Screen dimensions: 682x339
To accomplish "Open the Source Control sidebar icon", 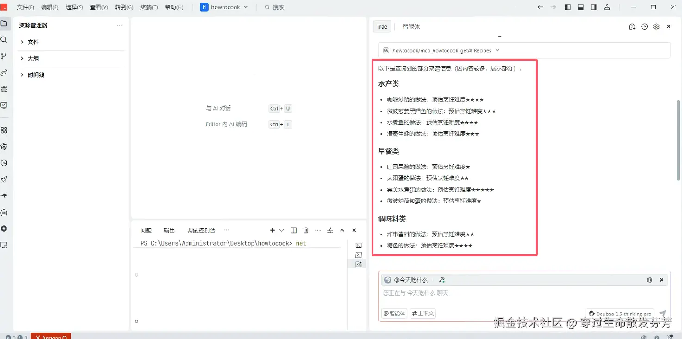I will (4, 56).
